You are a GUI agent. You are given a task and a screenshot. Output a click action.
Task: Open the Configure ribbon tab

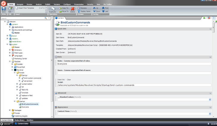tap(67, 4)
